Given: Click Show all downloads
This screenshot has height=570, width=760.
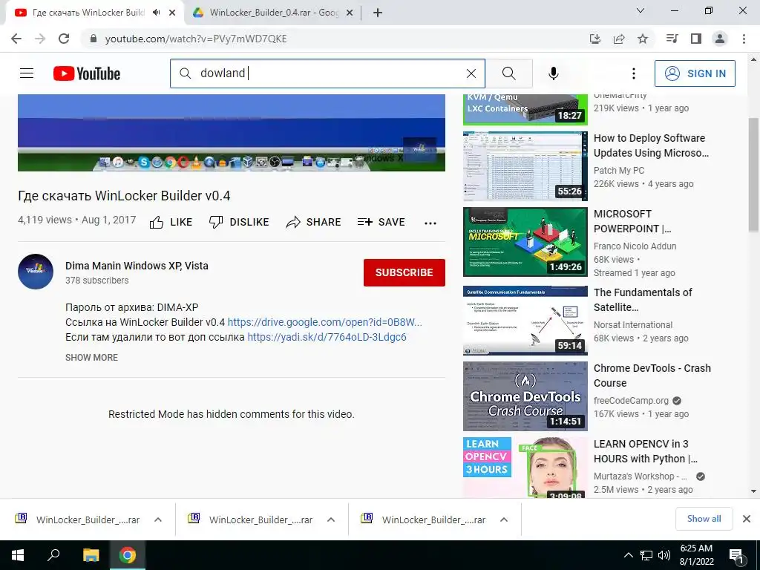Looking at the screenshot, I should [704, 519].
